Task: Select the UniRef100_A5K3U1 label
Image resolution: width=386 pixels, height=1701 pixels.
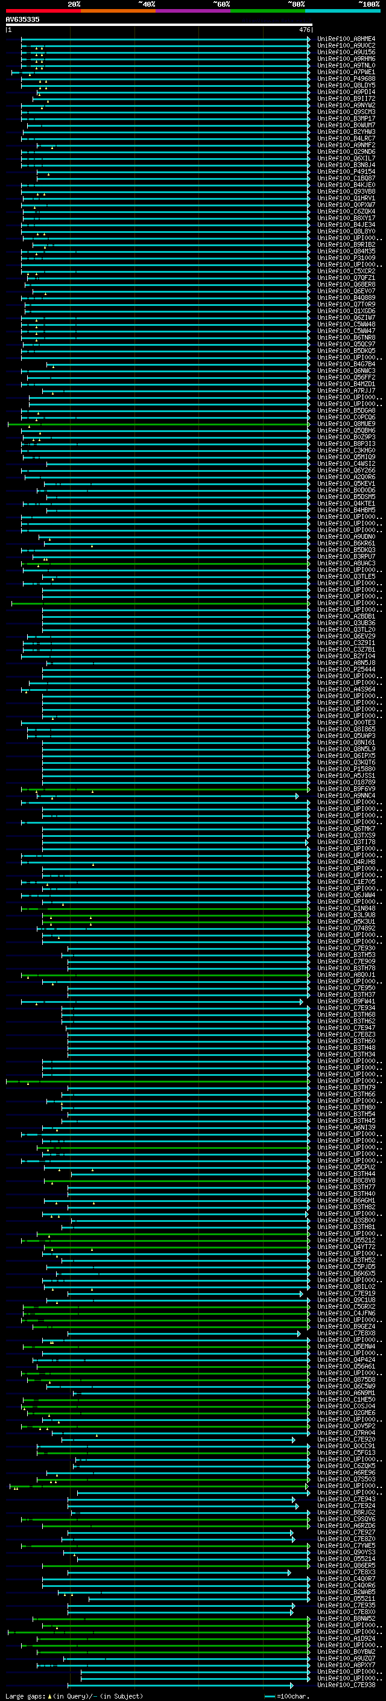Action: [346, 922]
